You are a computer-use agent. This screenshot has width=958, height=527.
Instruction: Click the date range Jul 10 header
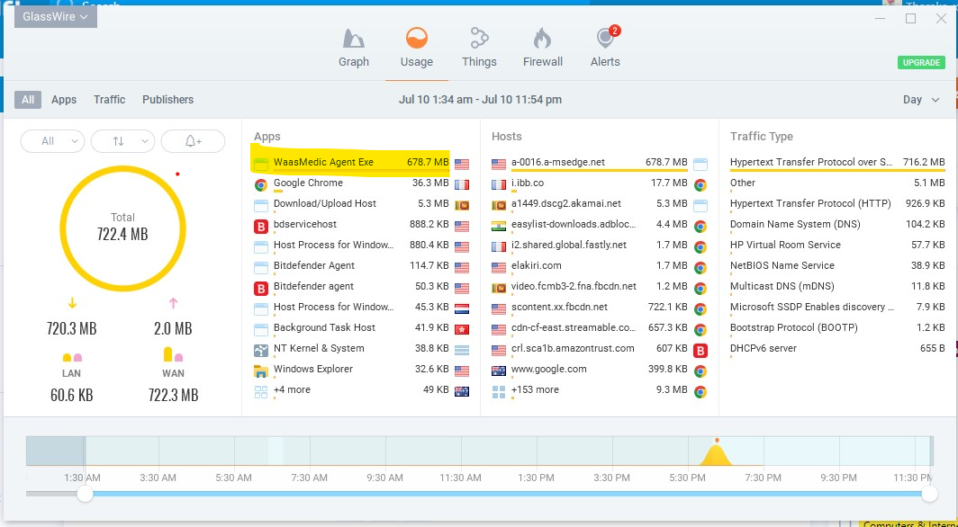(x=480, y=100)
